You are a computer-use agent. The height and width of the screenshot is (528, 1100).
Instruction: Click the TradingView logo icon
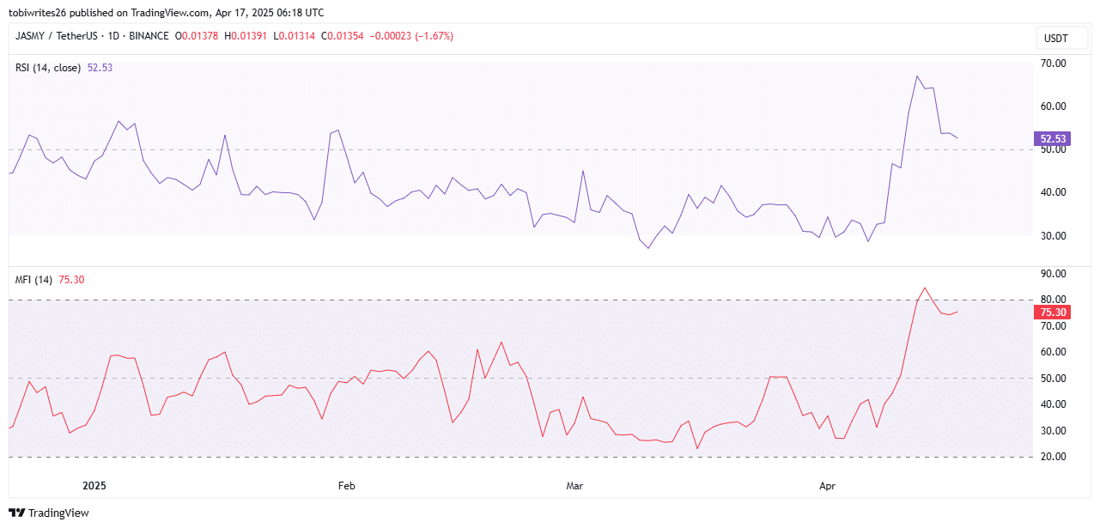[17, 513]
